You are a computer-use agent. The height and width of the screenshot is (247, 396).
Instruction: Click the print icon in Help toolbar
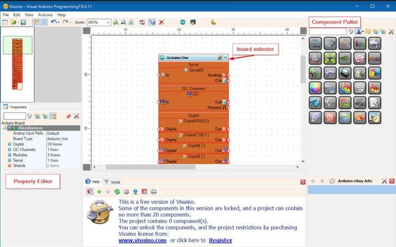[154, 191]
